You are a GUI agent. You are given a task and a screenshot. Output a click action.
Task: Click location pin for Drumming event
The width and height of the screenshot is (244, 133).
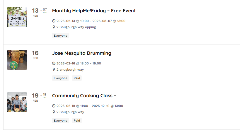54,69
